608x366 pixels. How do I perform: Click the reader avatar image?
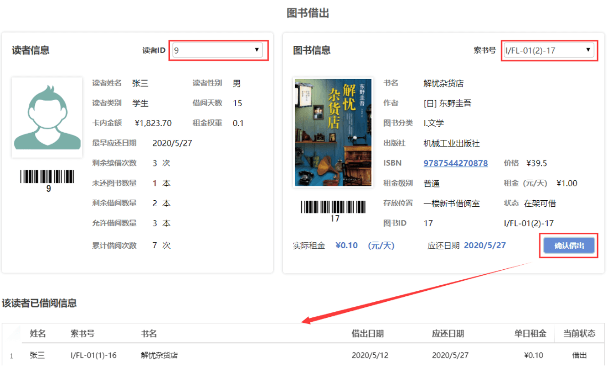47,117
